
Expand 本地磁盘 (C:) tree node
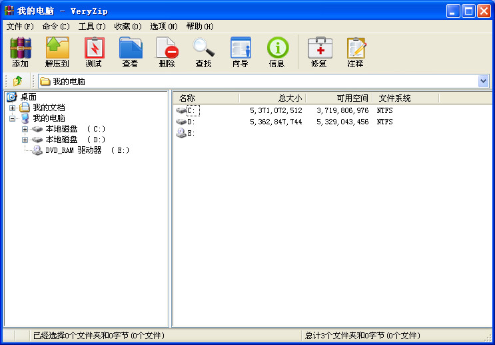[x=25, y=129]
